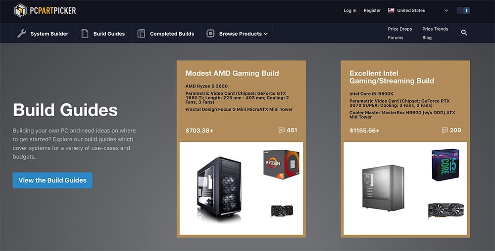Click the Completed Builds tower icon

tap(141, 34)
